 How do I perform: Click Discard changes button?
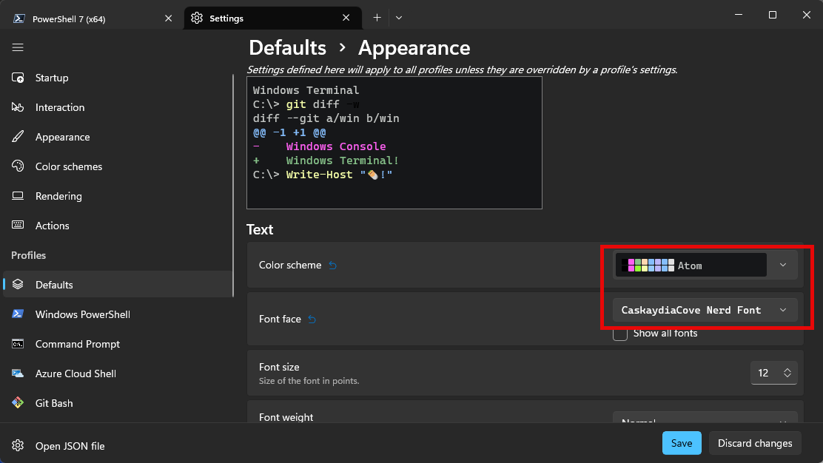(755, 443)
